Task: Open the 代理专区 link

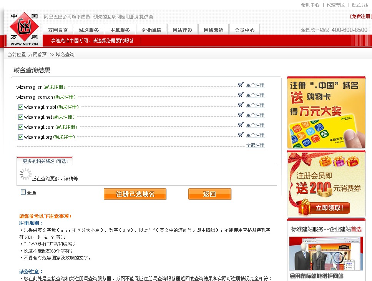Action: (x=336, y=5)
